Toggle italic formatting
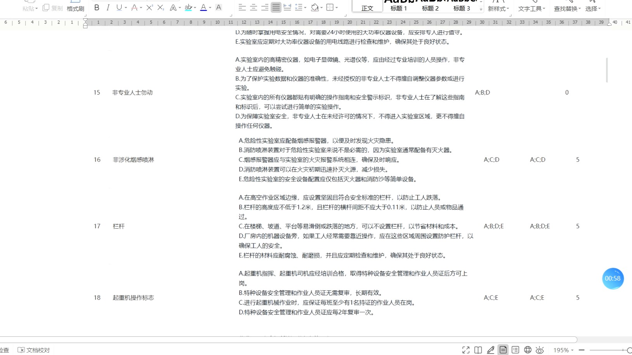632x355 pixels. [x=108, y=7]
